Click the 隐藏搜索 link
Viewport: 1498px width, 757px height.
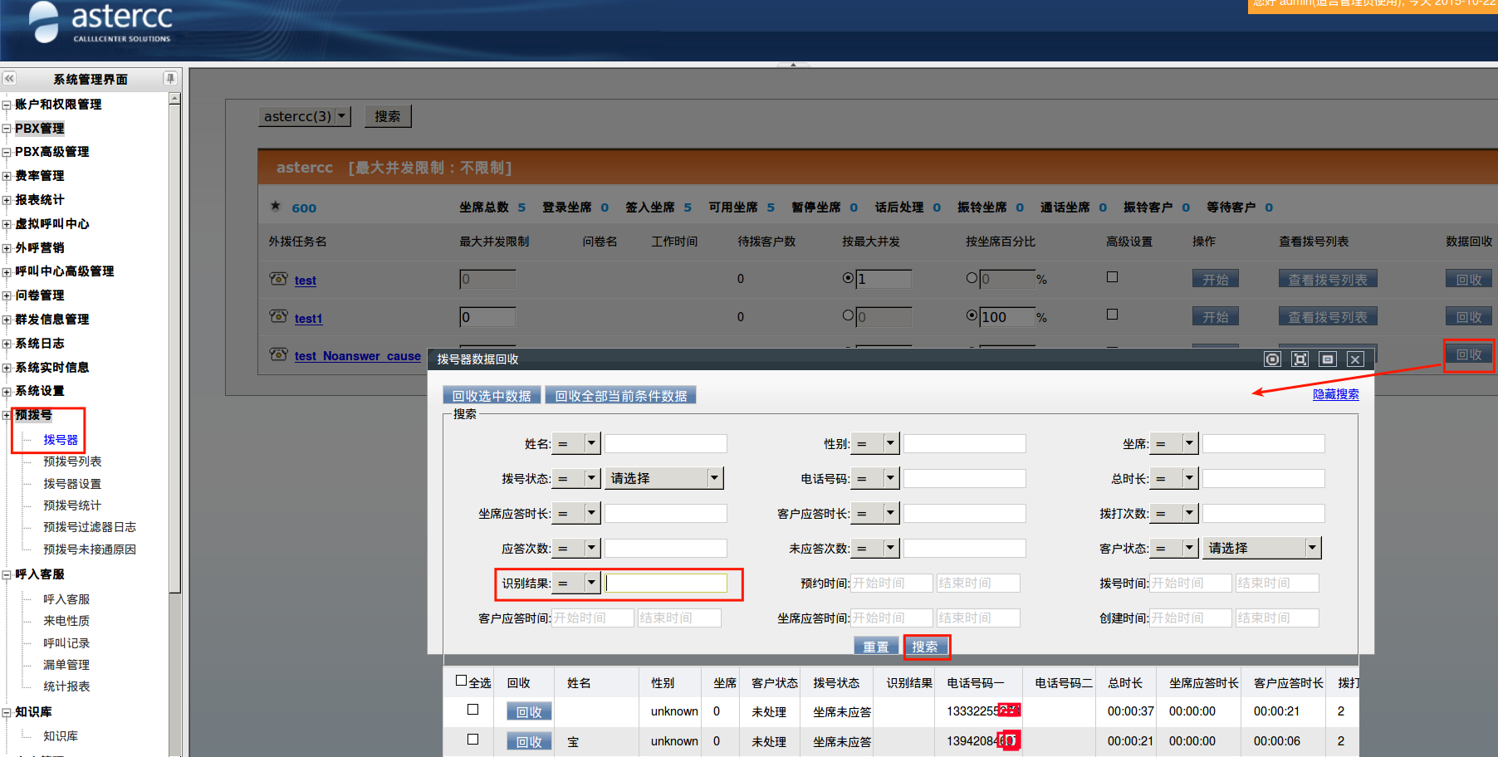point(1335,394)
